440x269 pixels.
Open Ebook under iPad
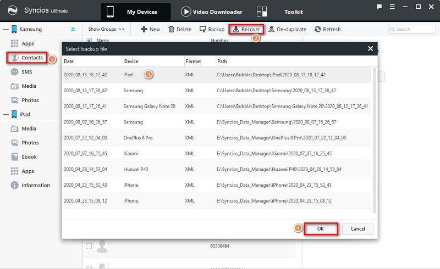pyautogui.click(x=24, y=157)
